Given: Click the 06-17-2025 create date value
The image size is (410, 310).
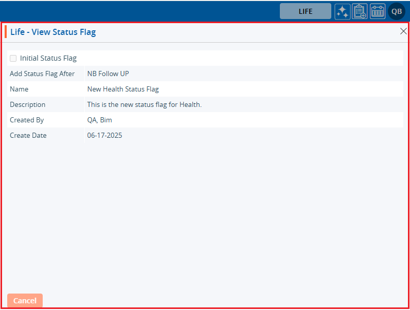Looking at the screenshot, I should coord(104,135).
